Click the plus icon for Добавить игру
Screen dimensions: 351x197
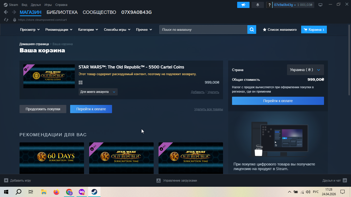pos(6,181)
